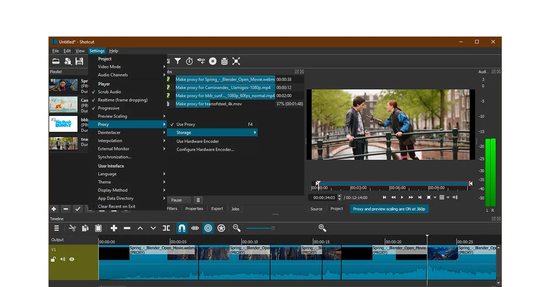Toggle Ripple all tracks in the timeline
The height and width of the screenshot is (287, 549).
[221, 228]
